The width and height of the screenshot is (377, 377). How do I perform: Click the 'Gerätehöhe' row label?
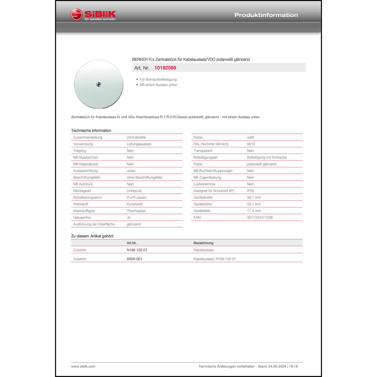coord(203,204)
